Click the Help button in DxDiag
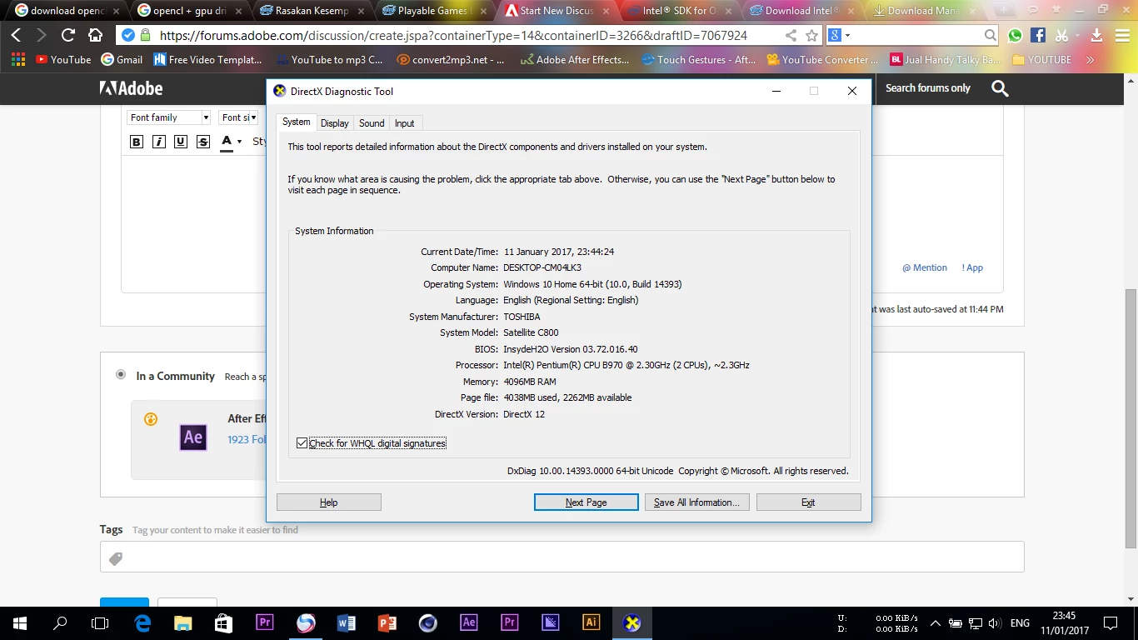The height and width of the screenshot is (640, 1138). coord(329,502)
